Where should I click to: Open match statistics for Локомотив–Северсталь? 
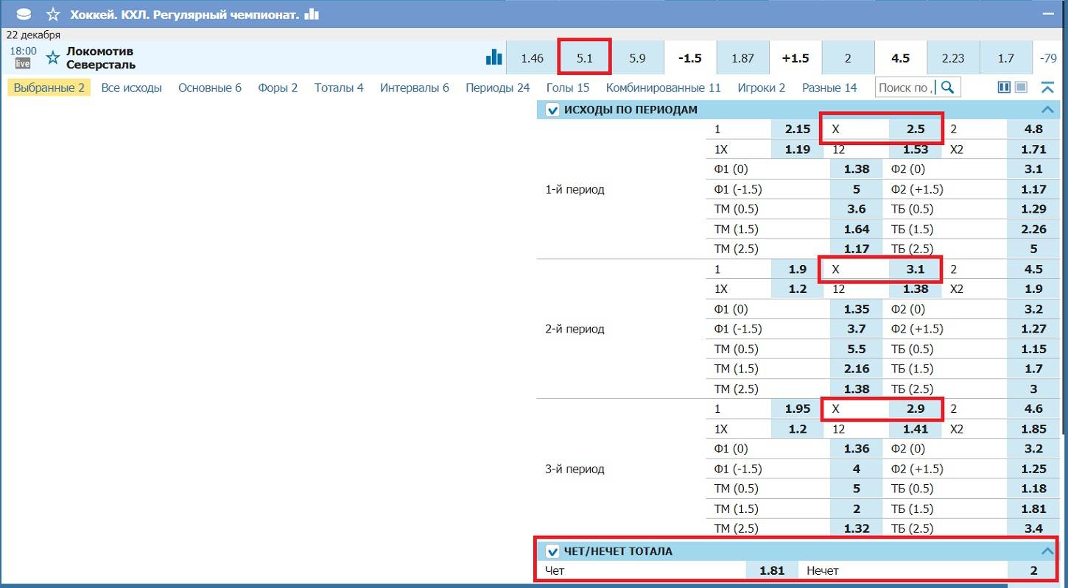click(x=493, y=58)
